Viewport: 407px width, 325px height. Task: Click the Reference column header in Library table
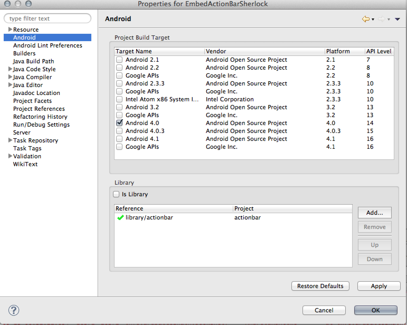pyautogui.click(x=174, y=208)
